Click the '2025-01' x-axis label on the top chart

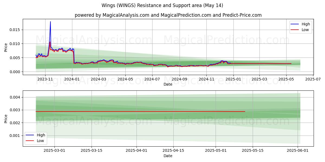tap(233, 79)
